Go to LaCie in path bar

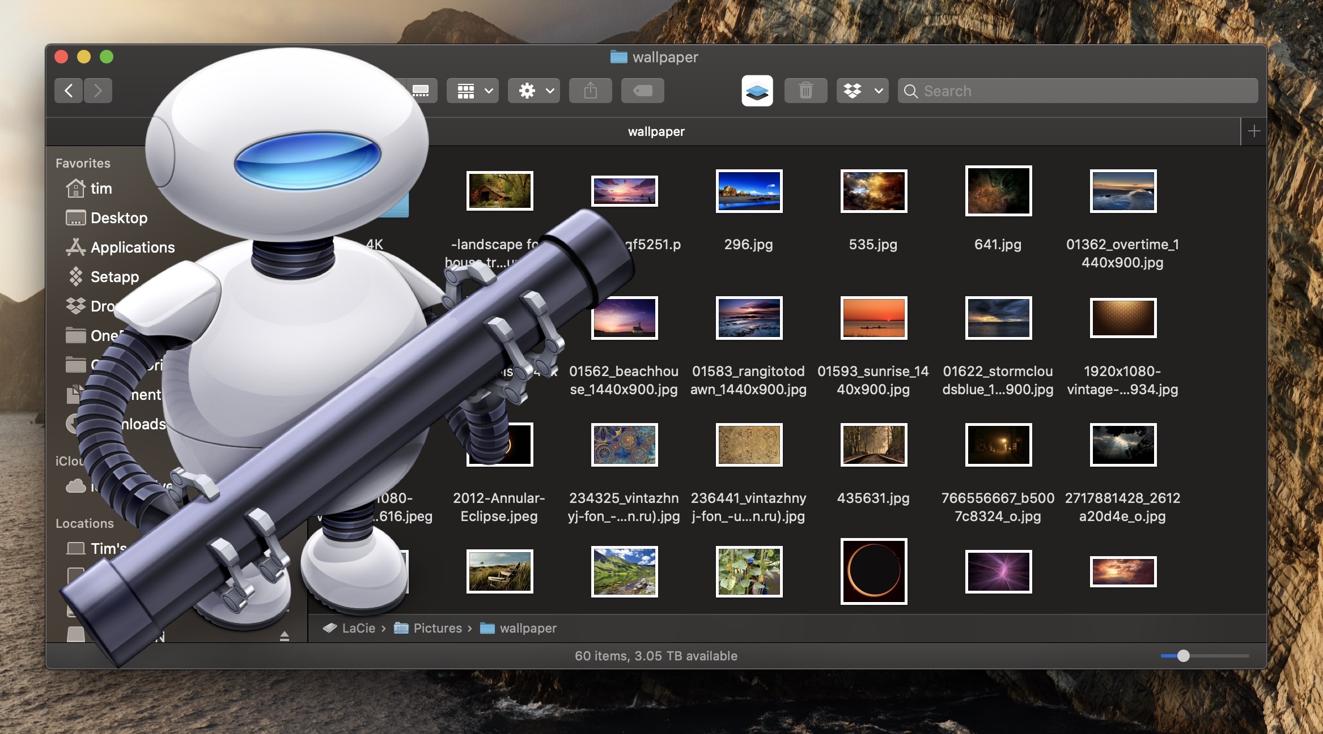(x=358, y=628)
